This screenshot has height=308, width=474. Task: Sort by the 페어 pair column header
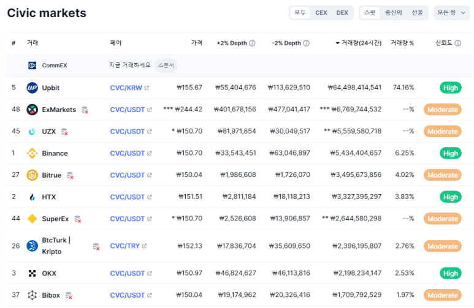coord(116,43)
